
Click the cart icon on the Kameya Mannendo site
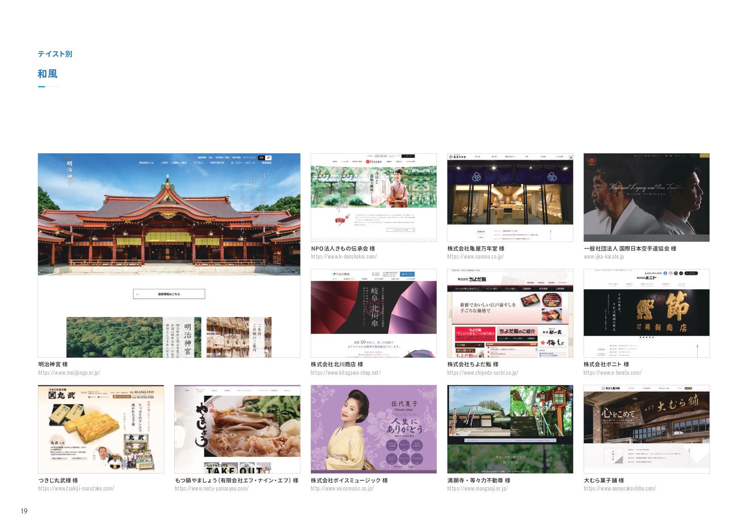(571, 157)
